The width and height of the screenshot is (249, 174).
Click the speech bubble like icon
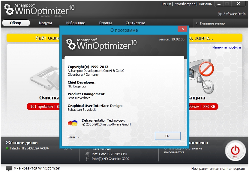coord(9,168)
